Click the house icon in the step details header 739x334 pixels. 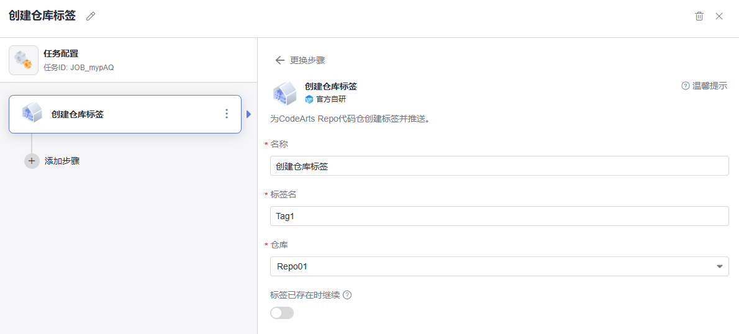285,93
